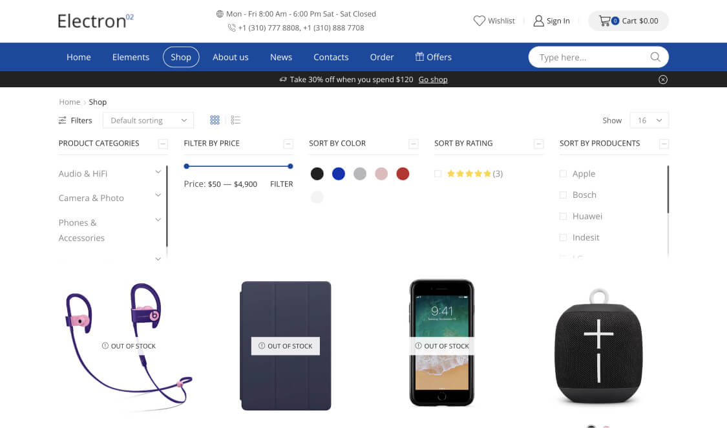Tick the Huawei producer checkbox

[x=563, y=216]
